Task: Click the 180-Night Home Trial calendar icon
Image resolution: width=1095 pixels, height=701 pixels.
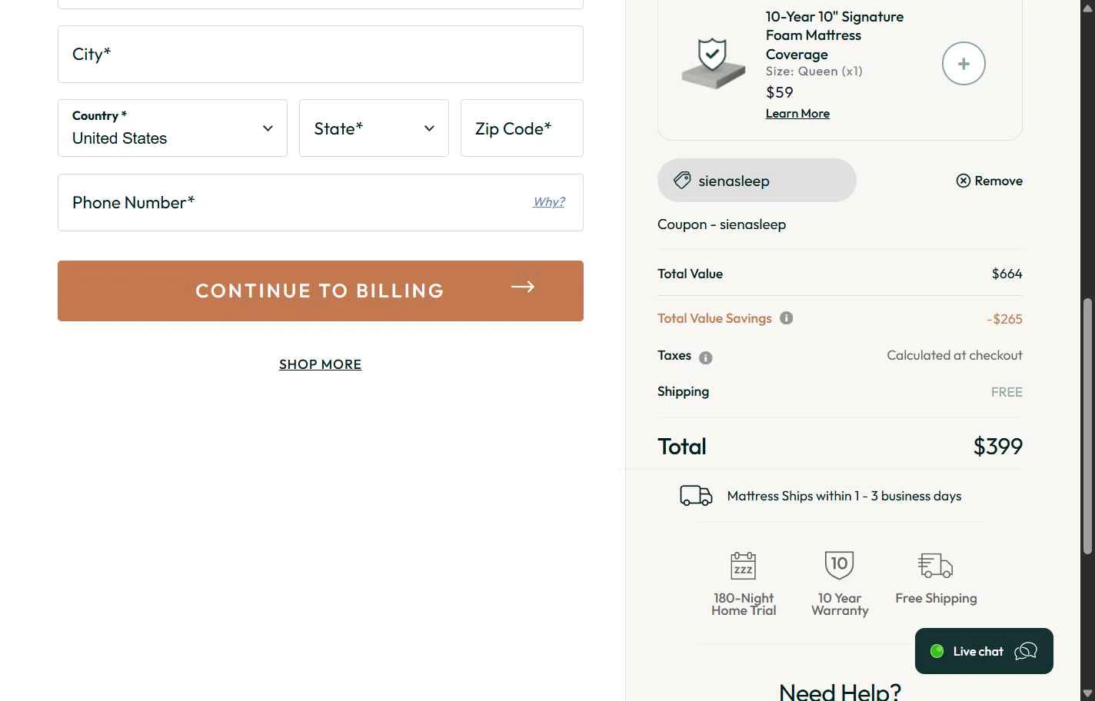Action: click(743, 566)
